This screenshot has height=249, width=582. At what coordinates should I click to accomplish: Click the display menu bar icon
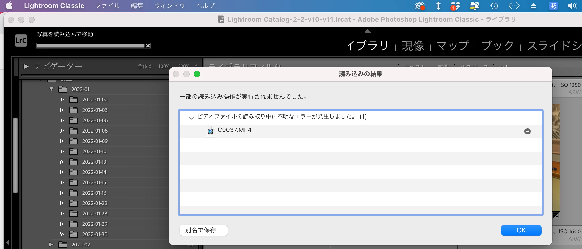[474, 6]
